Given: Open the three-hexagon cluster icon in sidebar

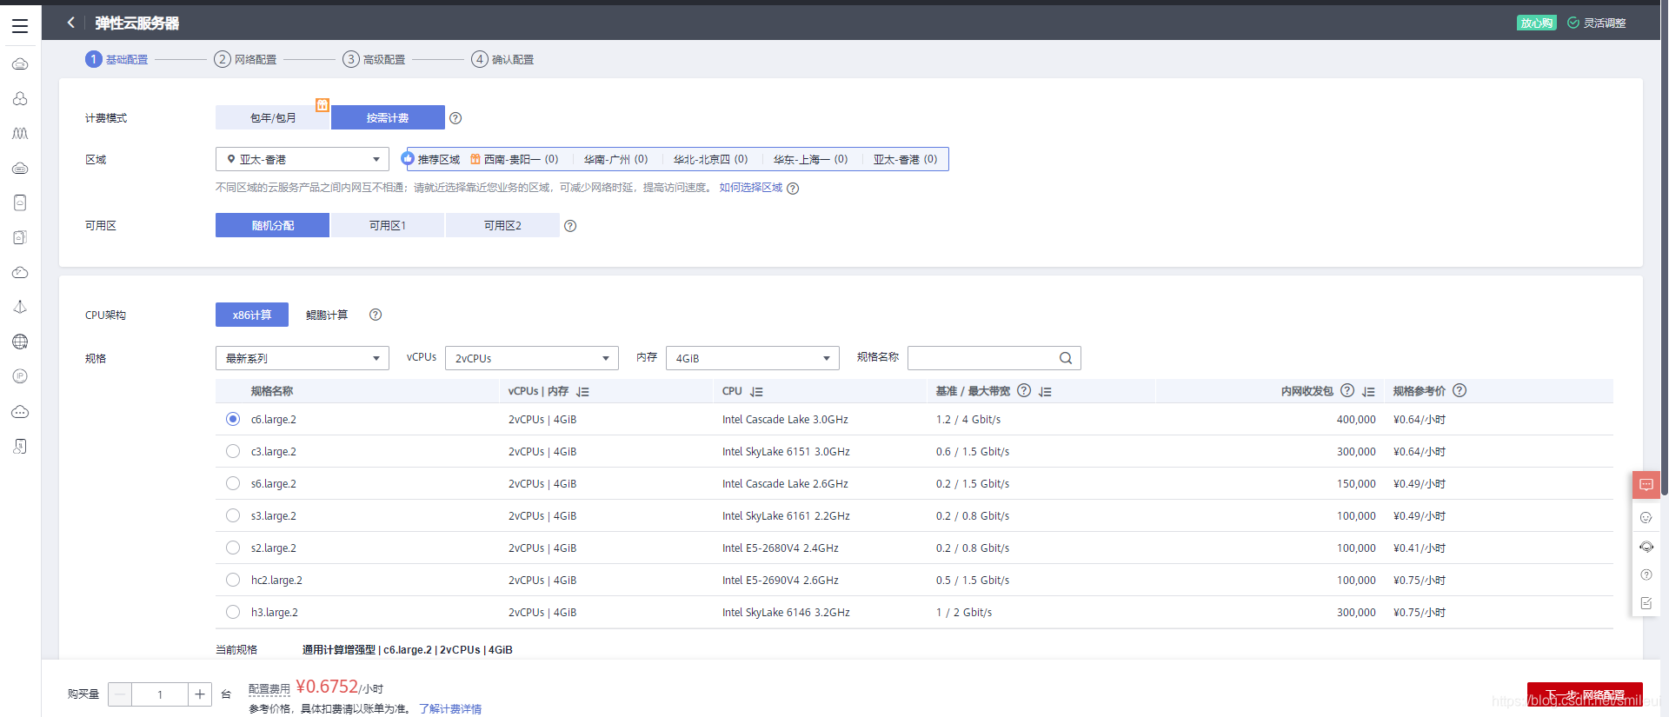Looking at the screenshot, I should [20, 99].
